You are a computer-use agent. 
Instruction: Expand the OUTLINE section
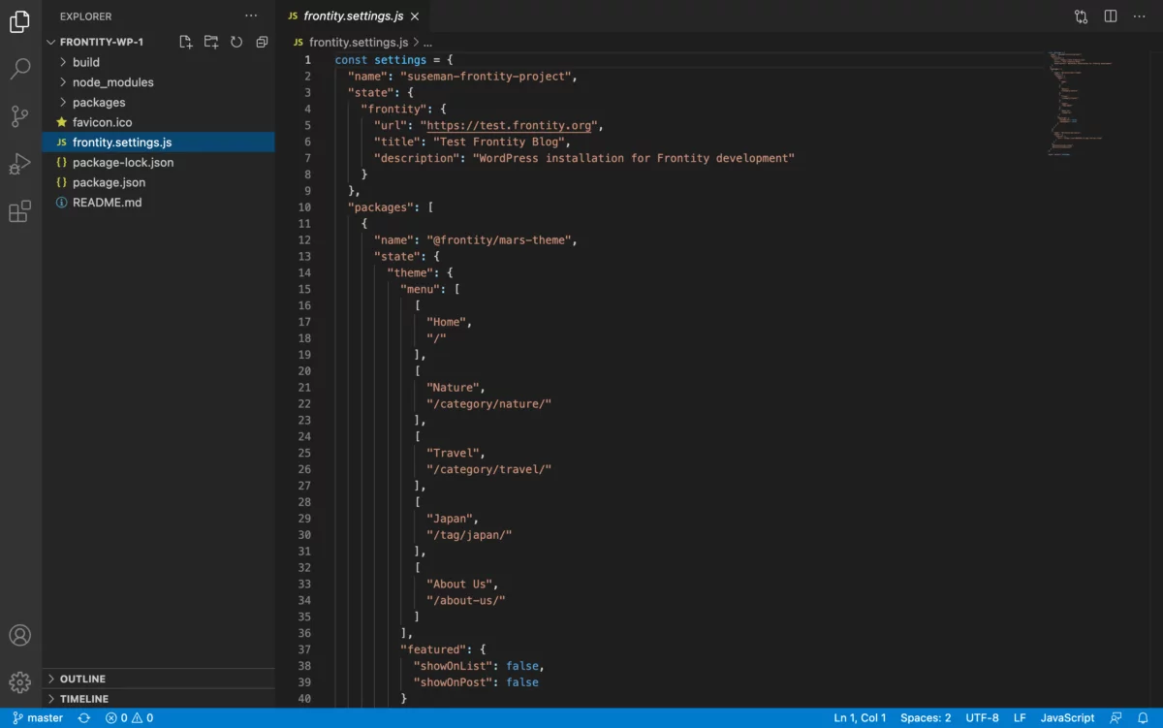pyautogui.click(x=82, y=679)
